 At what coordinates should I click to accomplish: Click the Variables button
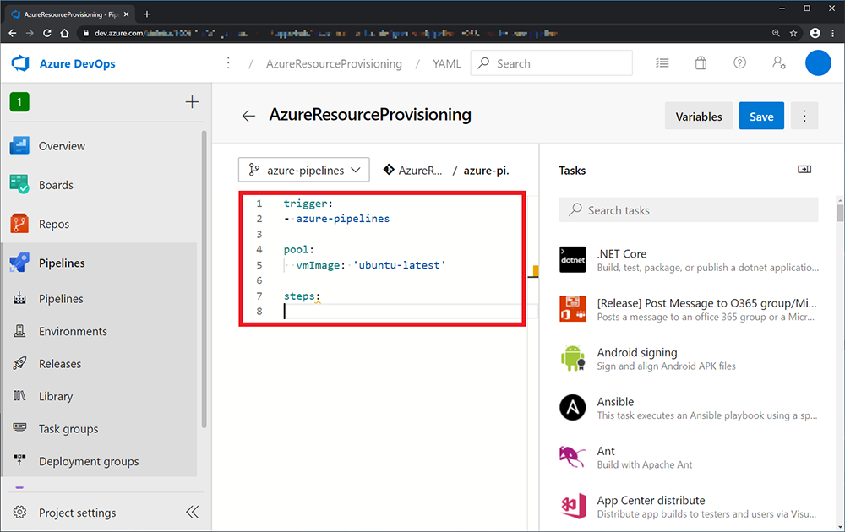click(x=699, y=117)
